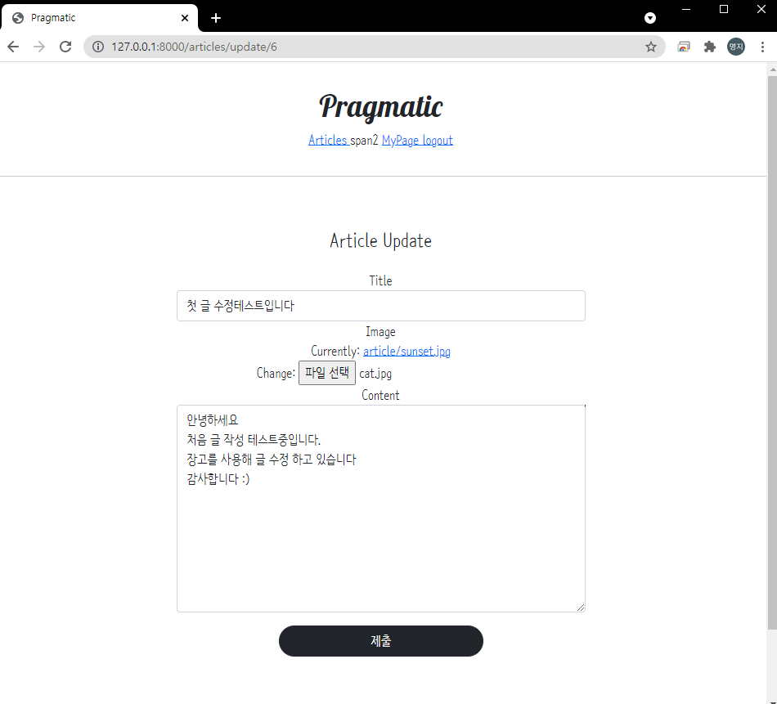Image resolution: width=777 pixels, height=704 pixels.
Task: Submit the form with 제출 button
Action: click(x=380, y=640)
